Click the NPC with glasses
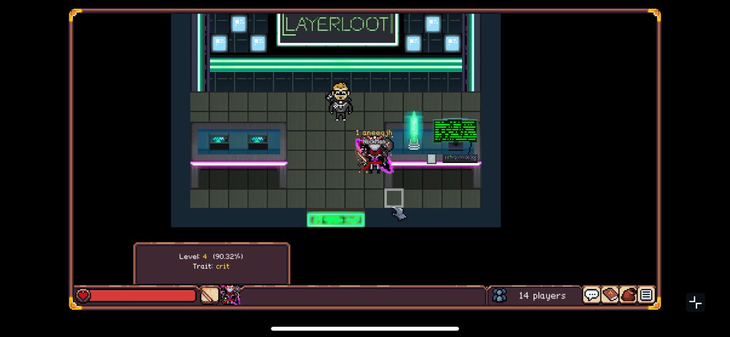This screenshot has height=337, width=730. tap(339, 101)
